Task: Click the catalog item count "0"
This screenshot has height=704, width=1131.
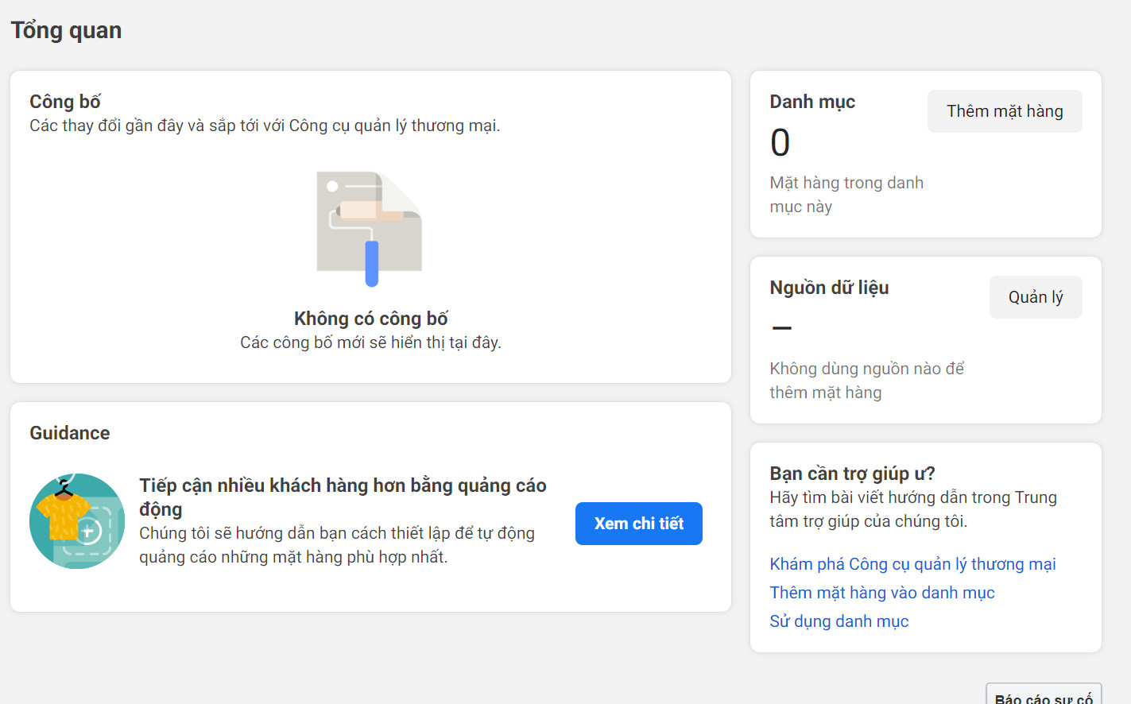Action: 780,143
